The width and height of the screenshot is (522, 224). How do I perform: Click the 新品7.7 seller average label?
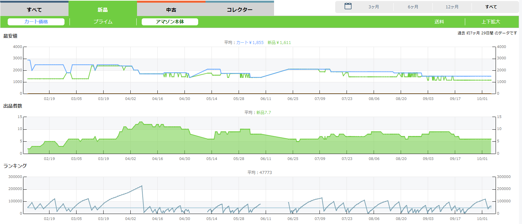pyautogui.click(x=263, y=113)
